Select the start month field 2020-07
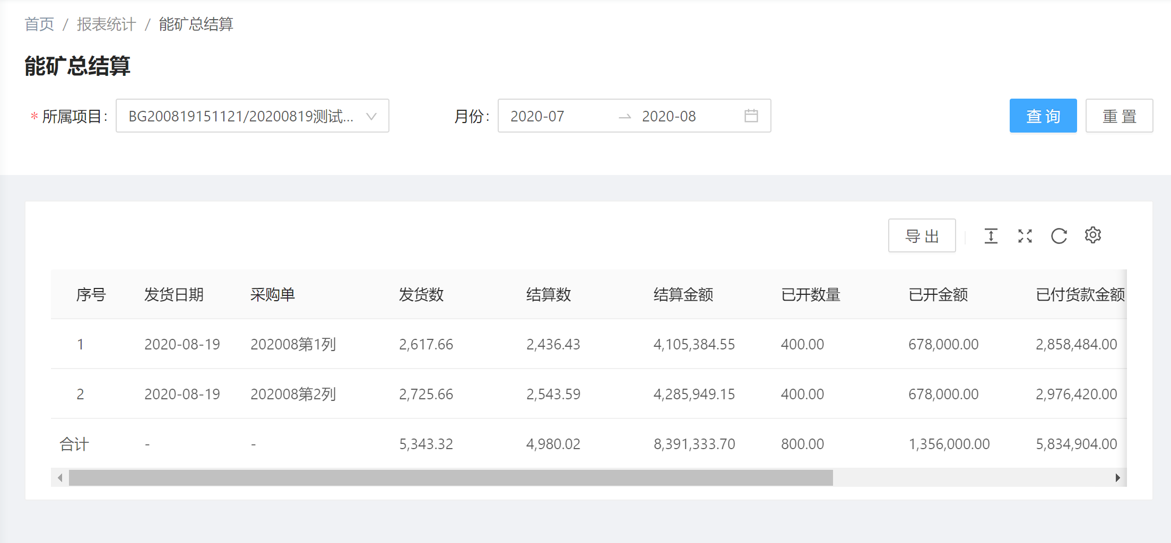The image size is (1171, 543). (537, 116)
